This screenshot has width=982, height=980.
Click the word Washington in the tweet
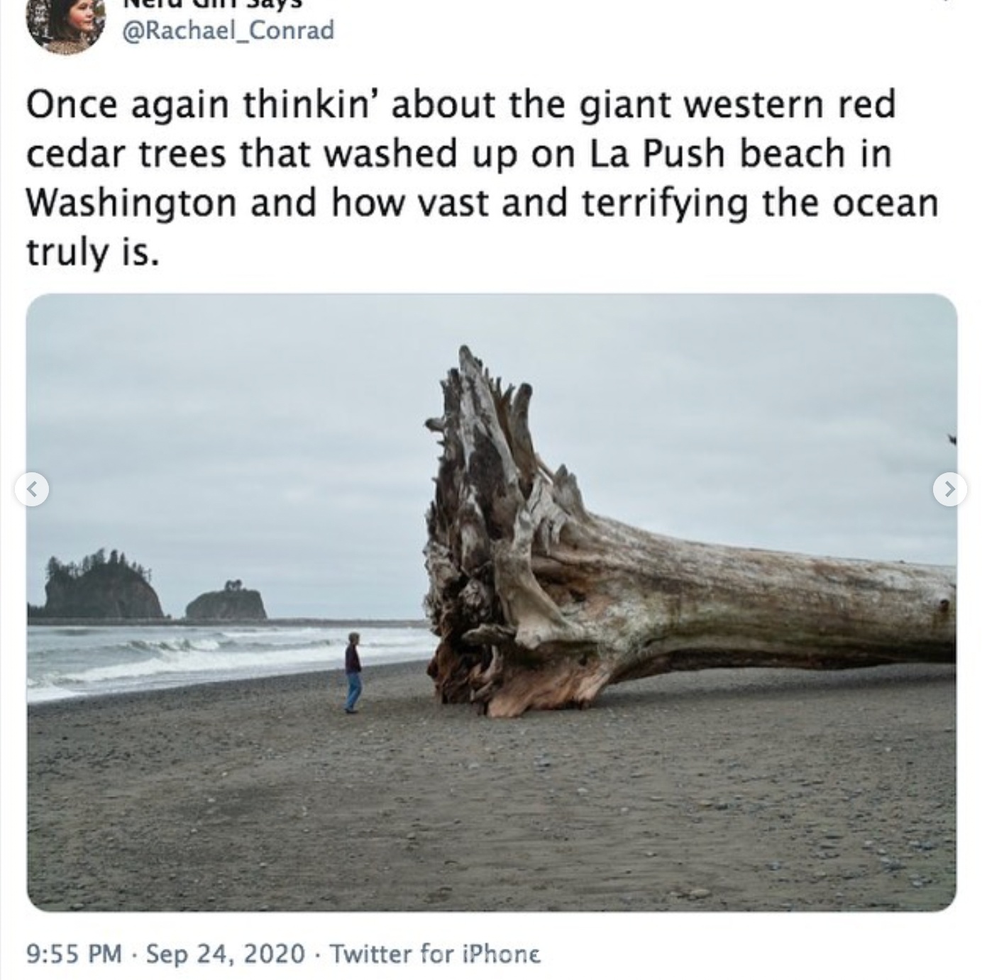pos(131,203)
